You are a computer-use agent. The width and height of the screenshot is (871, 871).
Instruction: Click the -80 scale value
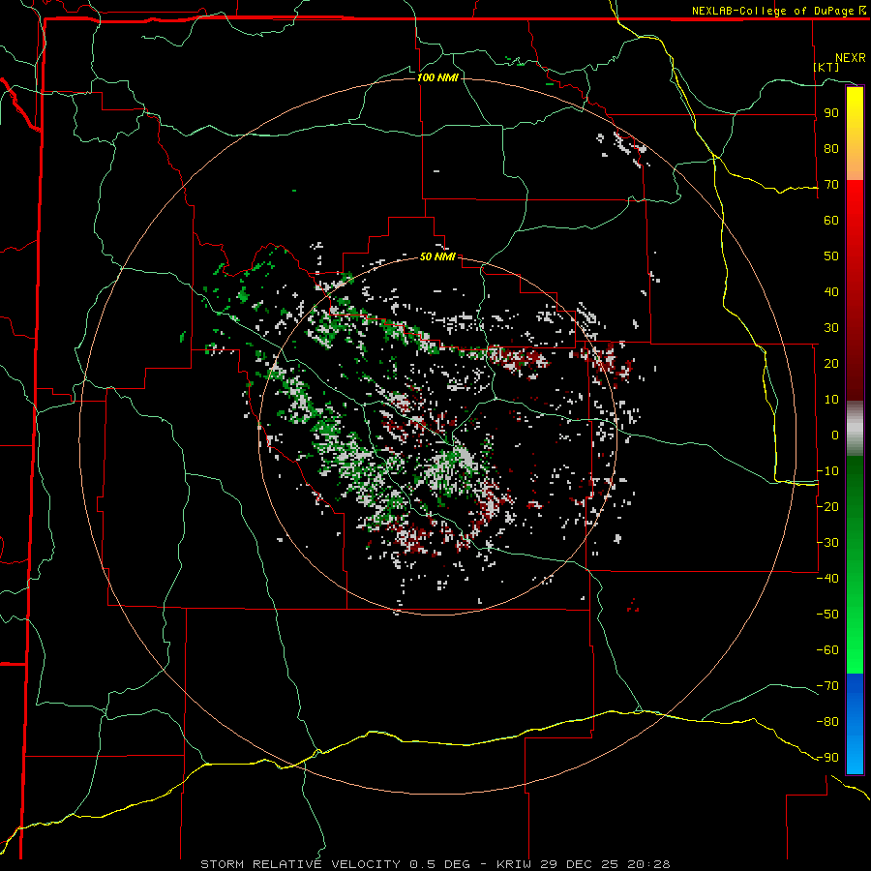tap(827, 722)
